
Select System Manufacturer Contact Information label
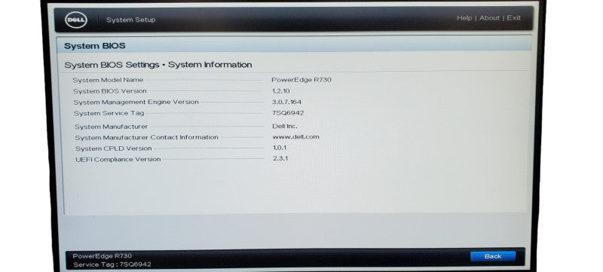click(146, 138)
